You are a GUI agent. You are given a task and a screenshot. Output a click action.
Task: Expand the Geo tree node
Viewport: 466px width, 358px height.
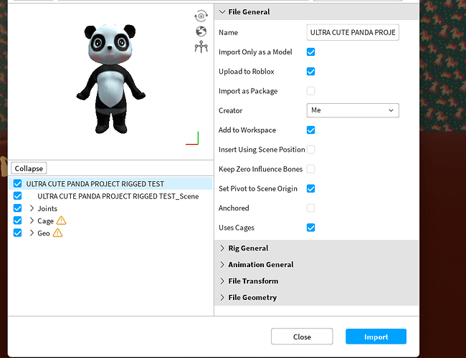(x=32, y=233)
